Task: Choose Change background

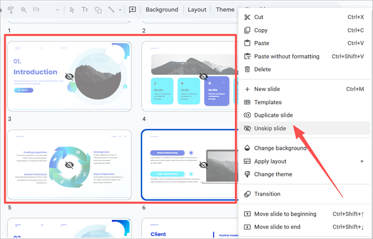Action: coord(304,148)
